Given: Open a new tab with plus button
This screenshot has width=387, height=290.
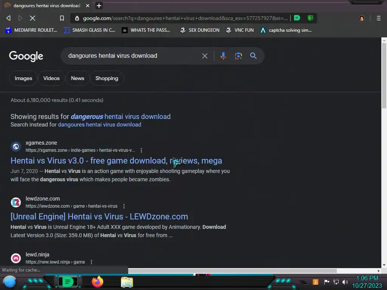Looking at the screenshot, I should click(x=99, y=5).
